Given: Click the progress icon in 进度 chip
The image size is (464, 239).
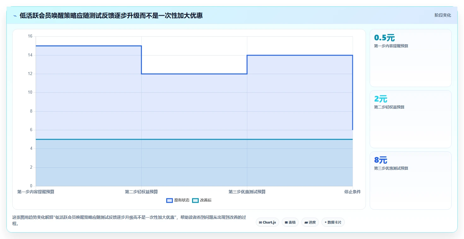Looking at the screenshot, I should click(306, 222).
